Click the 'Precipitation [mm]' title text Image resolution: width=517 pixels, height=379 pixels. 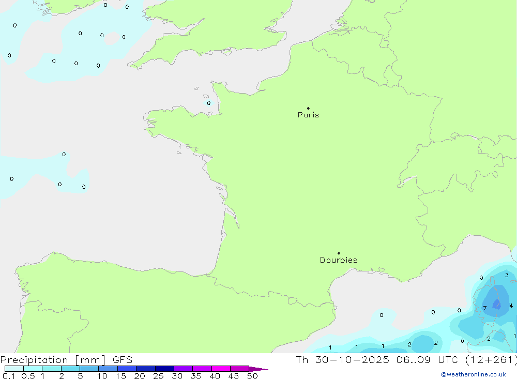53,360
